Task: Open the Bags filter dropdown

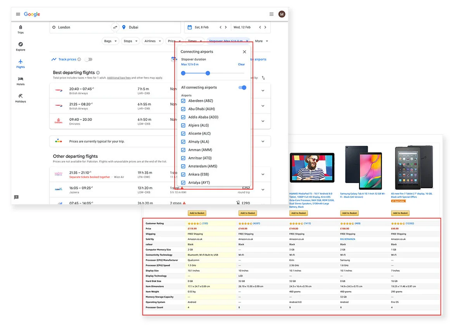Action: point(110,41)
